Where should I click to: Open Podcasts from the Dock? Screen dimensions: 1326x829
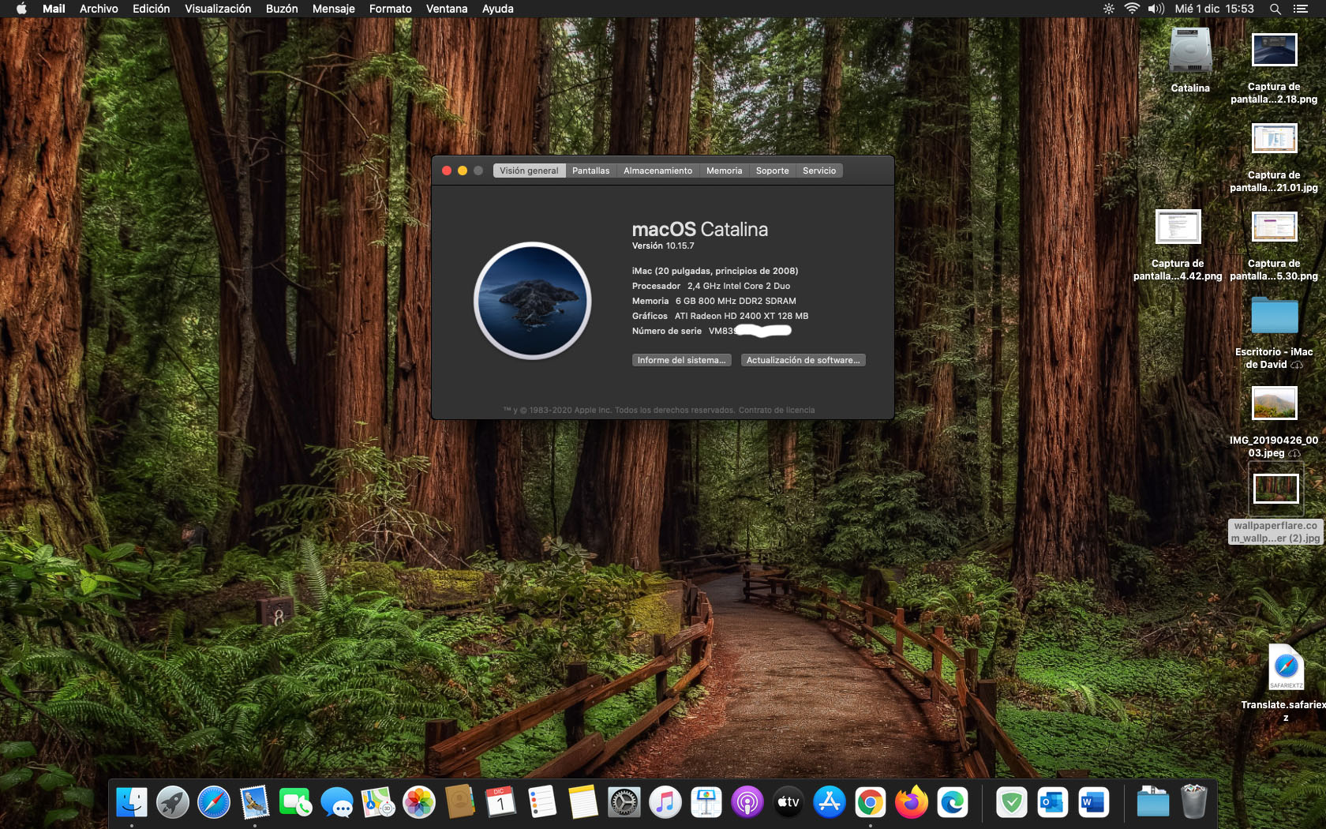[x=747, y=803]
